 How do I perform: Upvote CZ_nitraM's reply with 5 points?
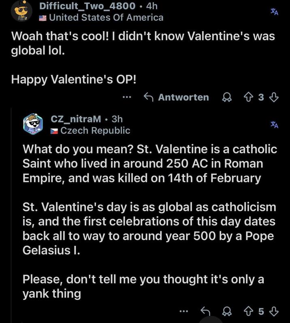pos(248,311)
